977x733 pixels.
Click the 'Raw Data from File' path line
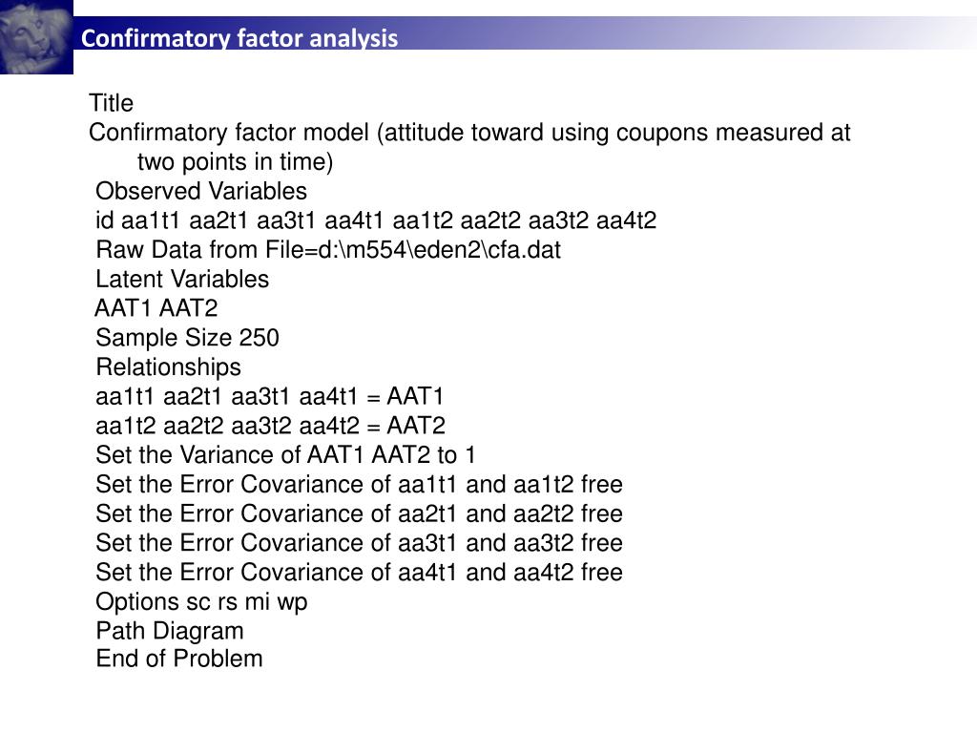click(x=328, y=249)
